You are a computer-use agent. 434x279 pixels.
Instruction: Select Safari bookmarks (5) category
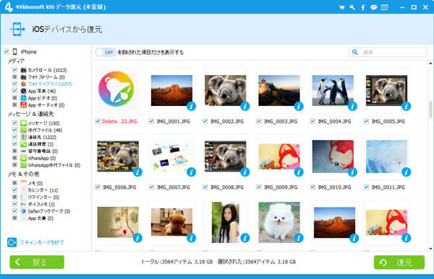(x=49, y=211)
